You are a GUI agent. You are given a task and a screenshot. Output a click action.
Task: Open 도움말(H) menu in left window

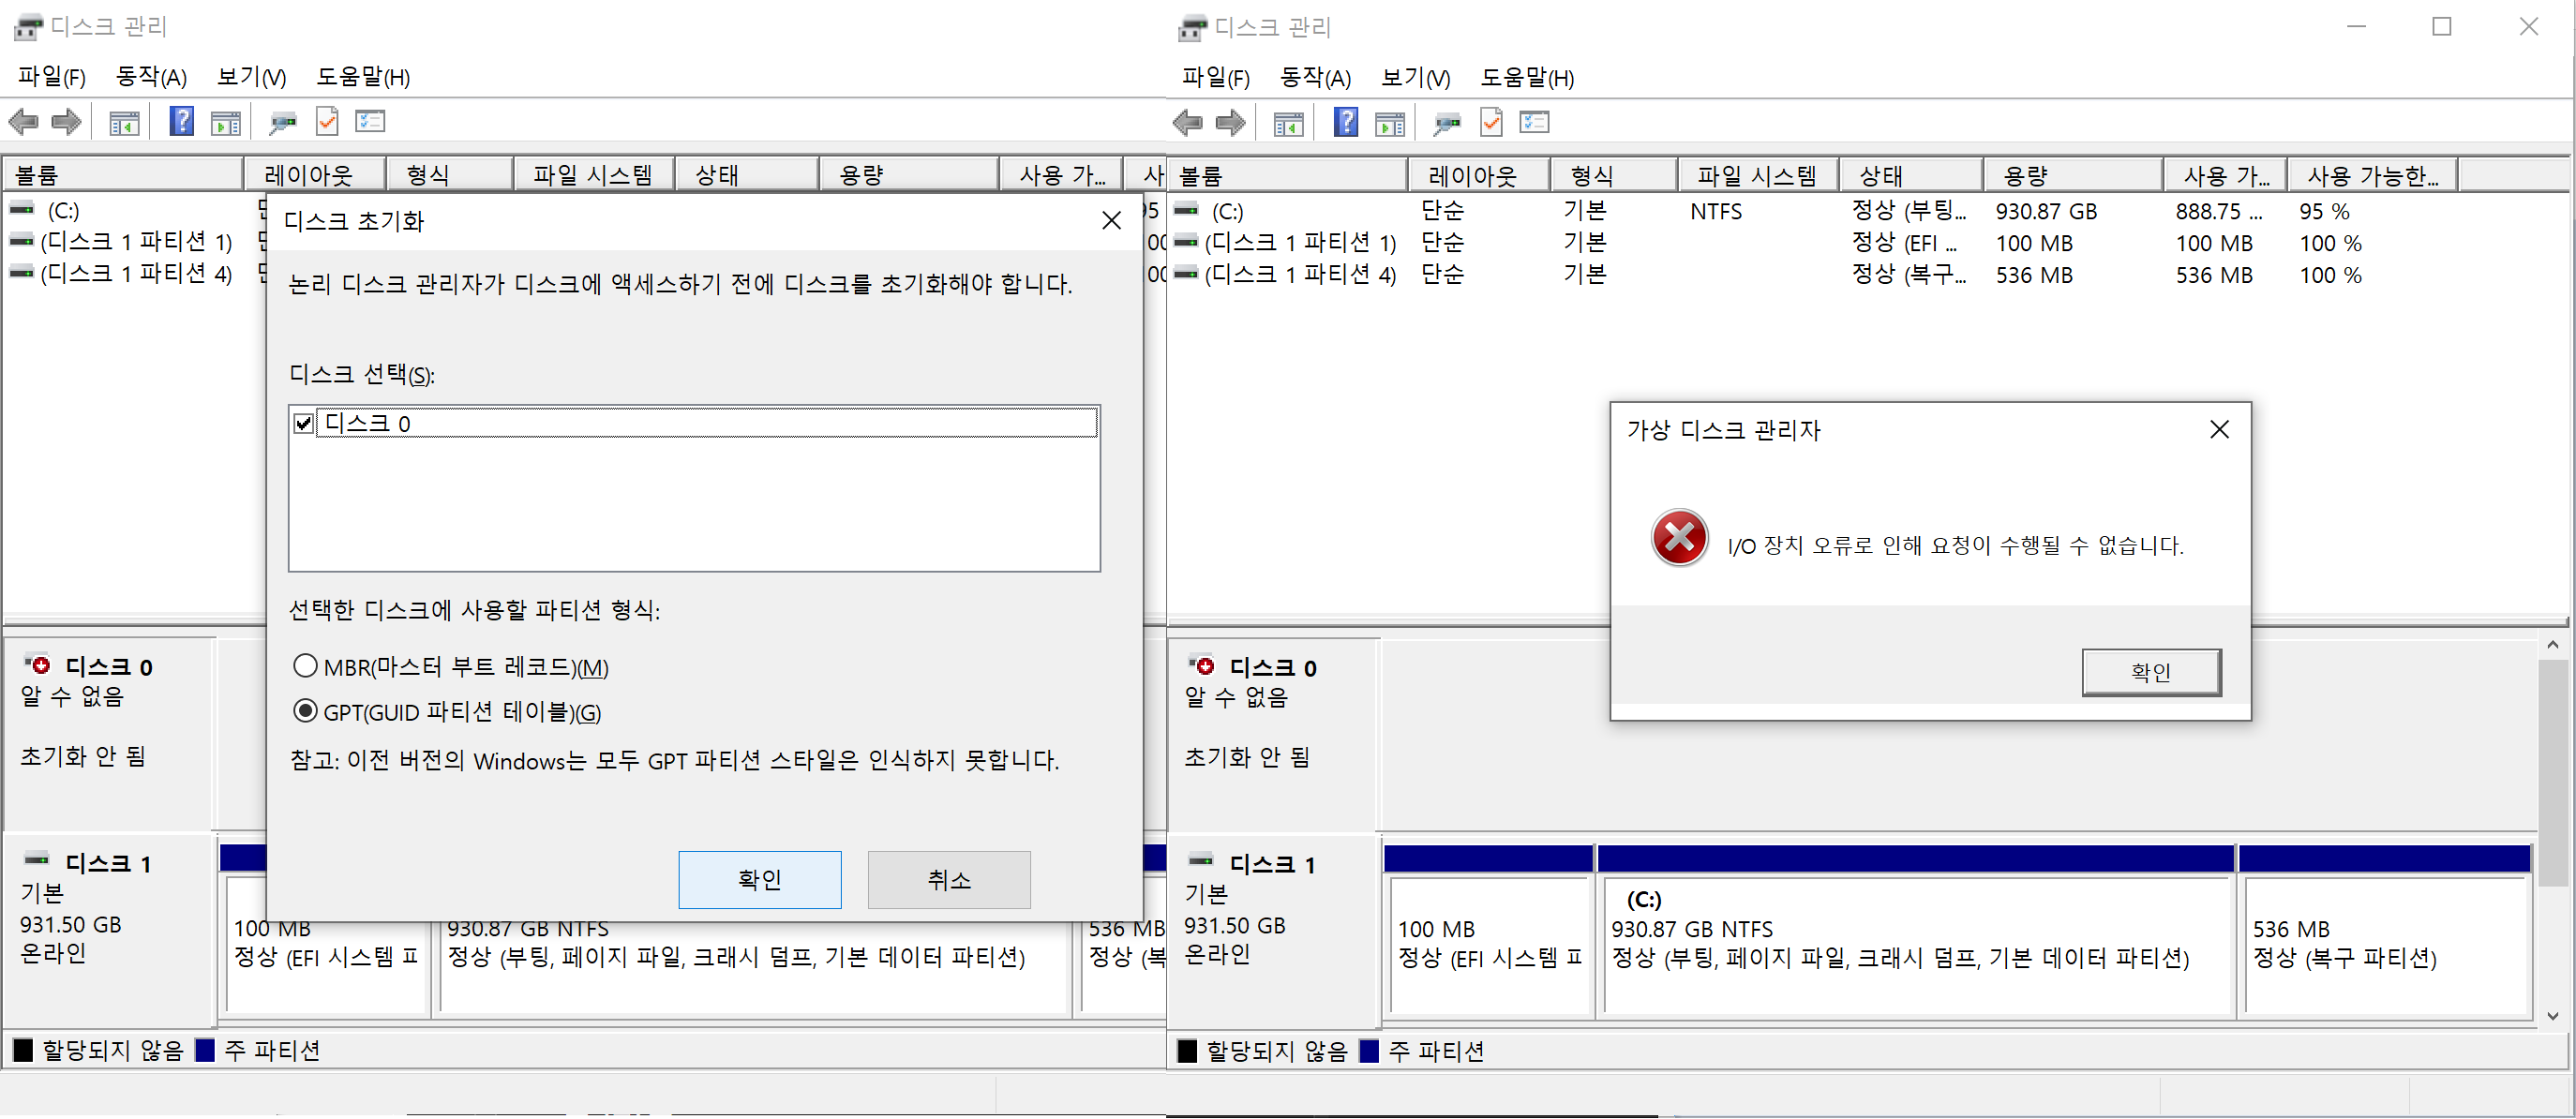coord(363,77)
